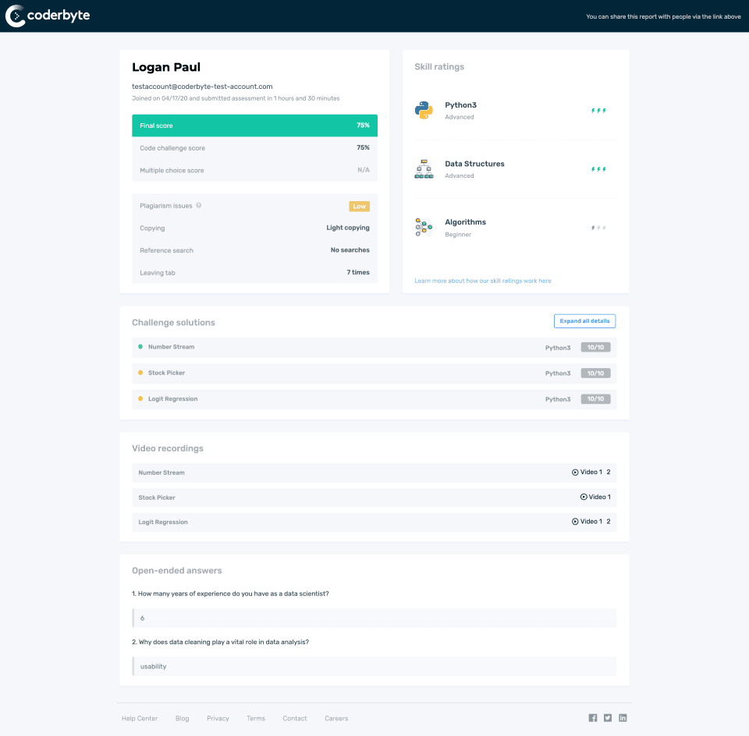749x736 pixels.
Task: Click the Twitter icon in the footer
Action: [x=608, y=717]
